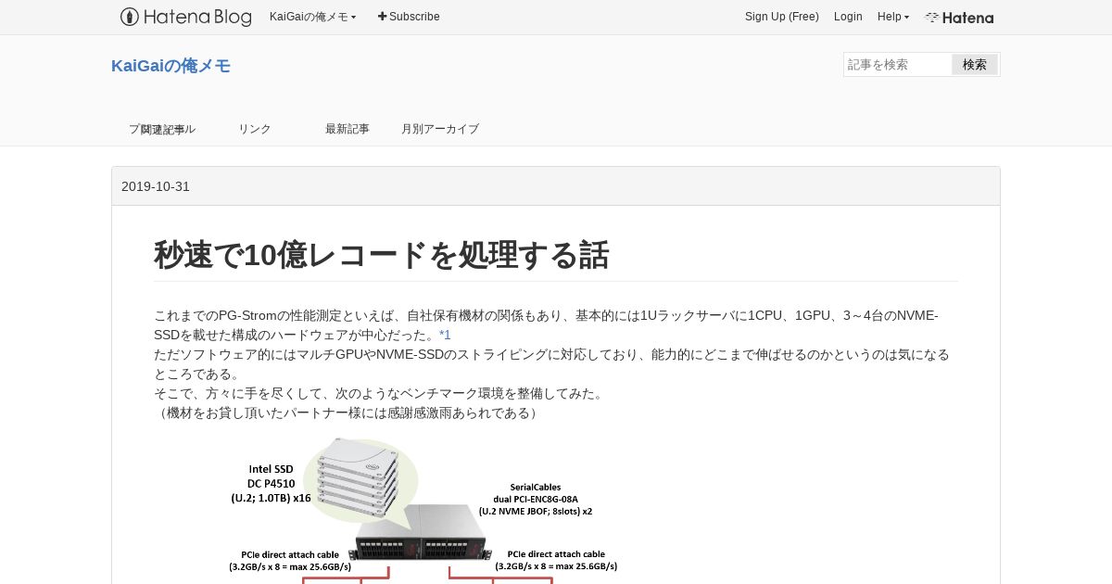Expand the Help dropdown menu
The height and width of the screenshot is (584, 1112).
(893, 17)
